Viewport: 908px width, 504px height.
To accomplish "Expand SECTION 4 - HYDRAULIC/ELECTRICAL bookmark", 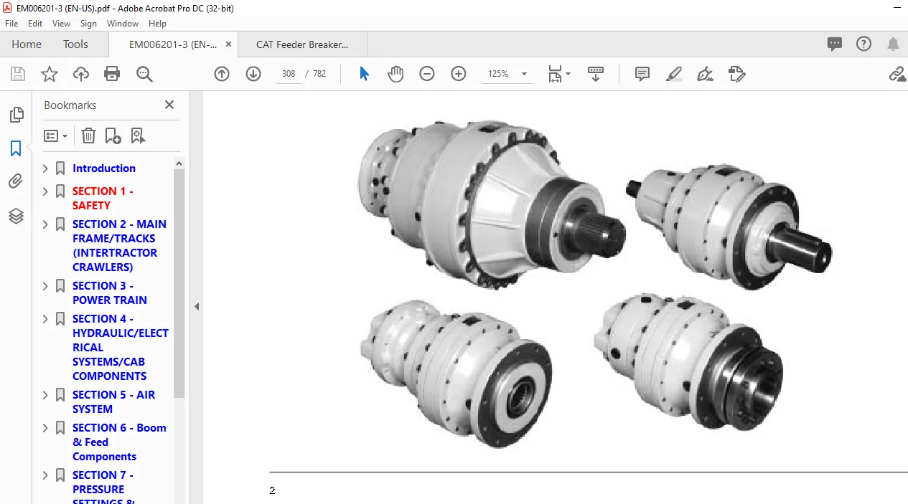I will pyautogui.click(x=45, y=319).
